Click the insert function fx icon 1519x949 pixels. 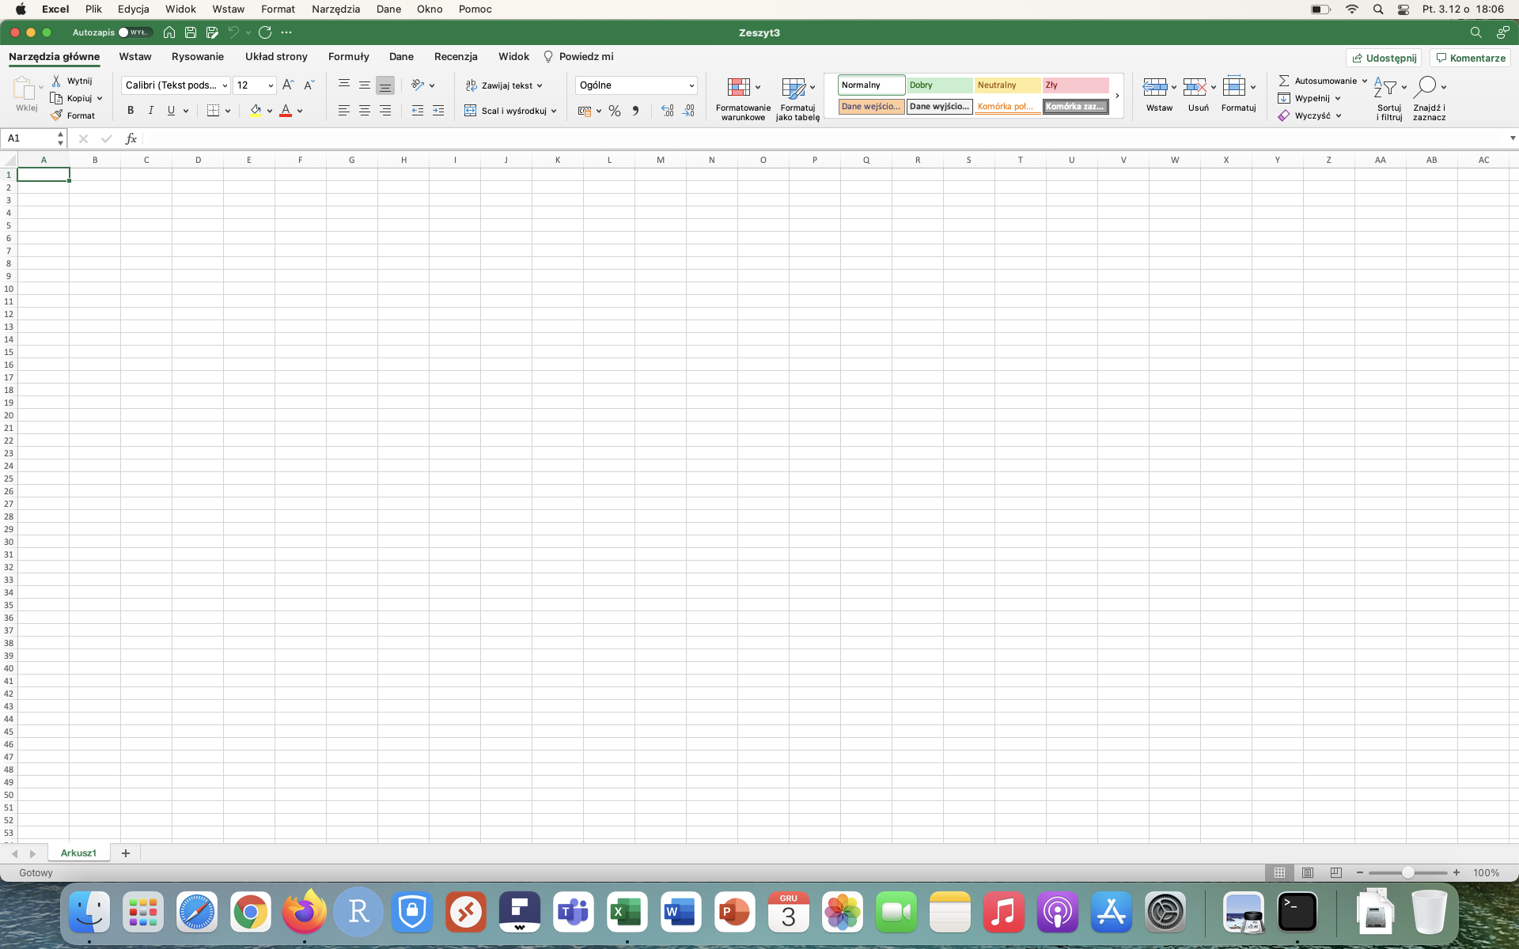131,138
